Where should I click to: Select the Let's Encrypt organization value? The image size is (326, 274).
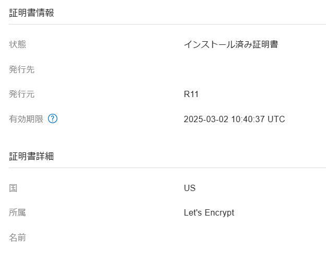coord(209,213)
